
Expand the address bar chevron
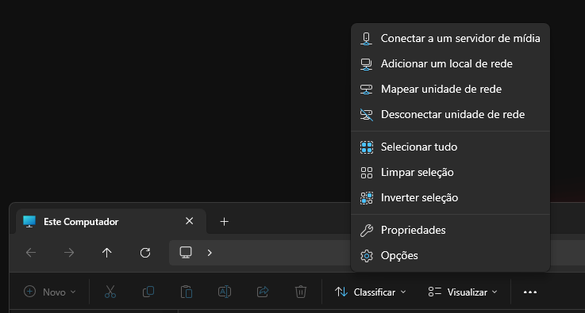[x=210, y=253]
